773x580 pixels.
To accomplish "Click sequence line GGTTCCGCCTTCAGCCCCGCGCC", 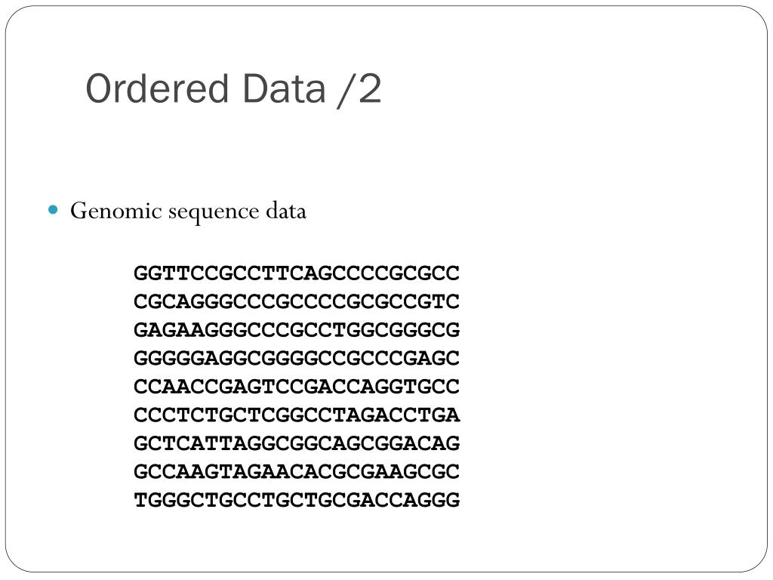I will [297, 273].
